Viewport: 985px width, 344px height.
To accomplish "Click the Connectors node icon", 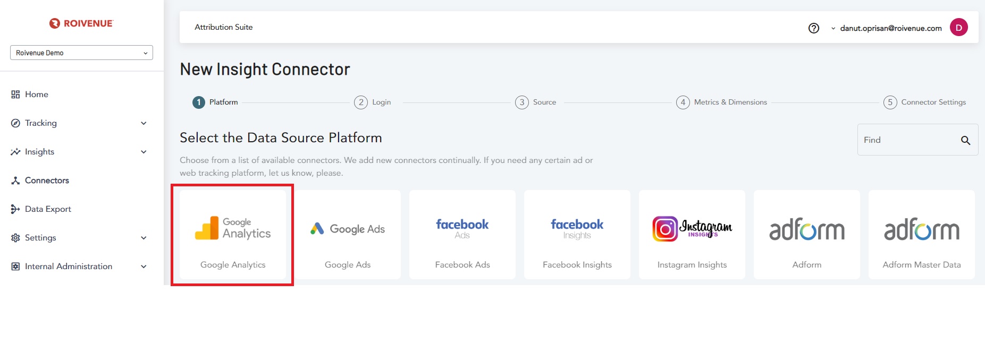I will point(15,180).
